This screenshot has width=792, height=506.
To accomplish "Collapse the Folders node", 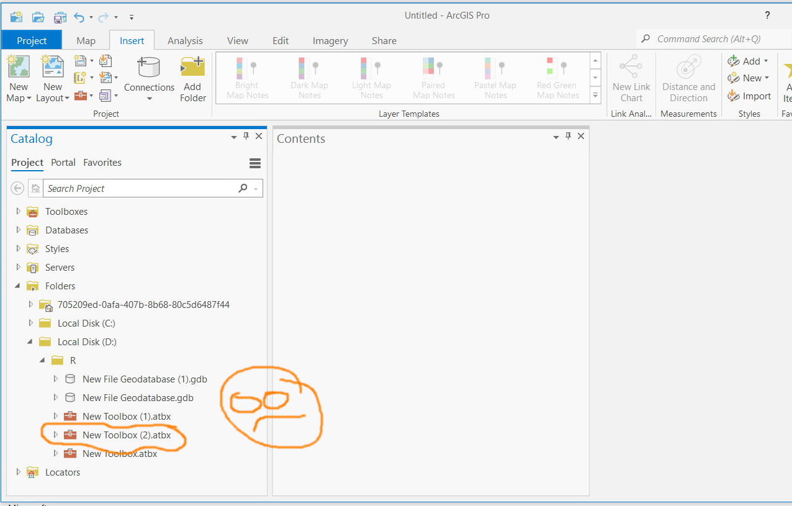I will (18, 286).
